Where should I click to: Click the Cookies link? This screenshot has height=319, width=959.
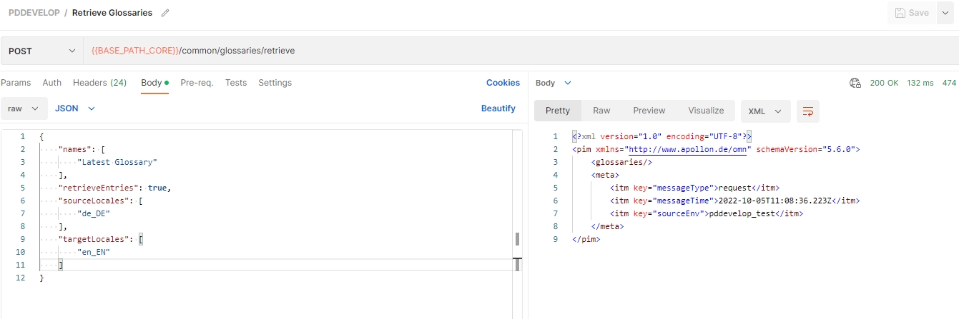(503, 83)
